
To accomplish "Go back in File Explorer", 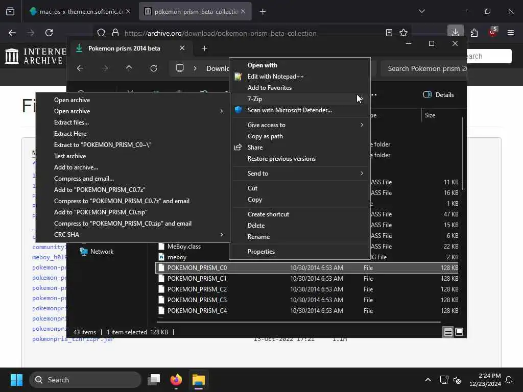I will (80, 68).
